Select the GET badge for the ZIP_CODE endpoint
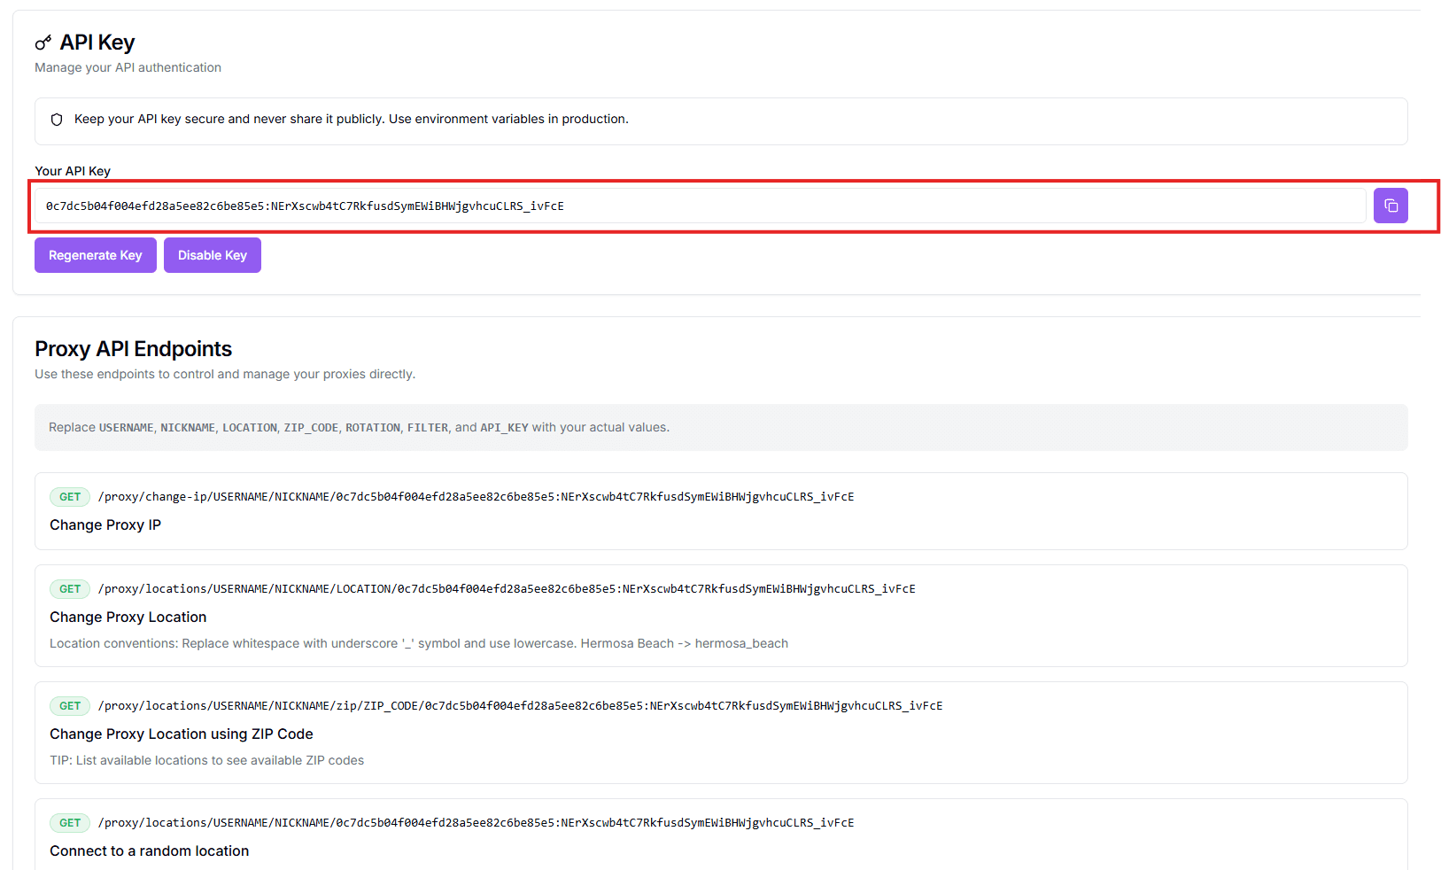 [70, 706]
